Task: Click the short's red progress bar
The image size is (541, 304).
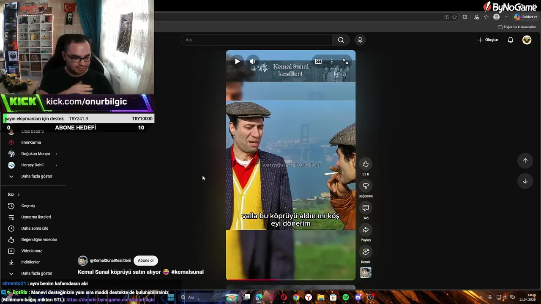Action: 252,280
